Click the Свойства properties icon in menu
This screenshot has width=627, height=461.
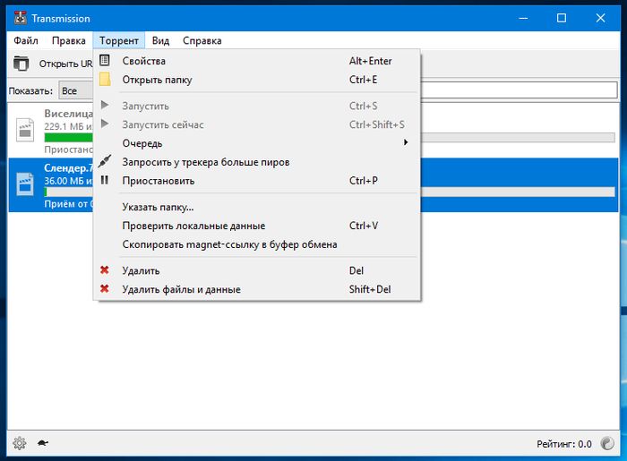click(105, 61)
